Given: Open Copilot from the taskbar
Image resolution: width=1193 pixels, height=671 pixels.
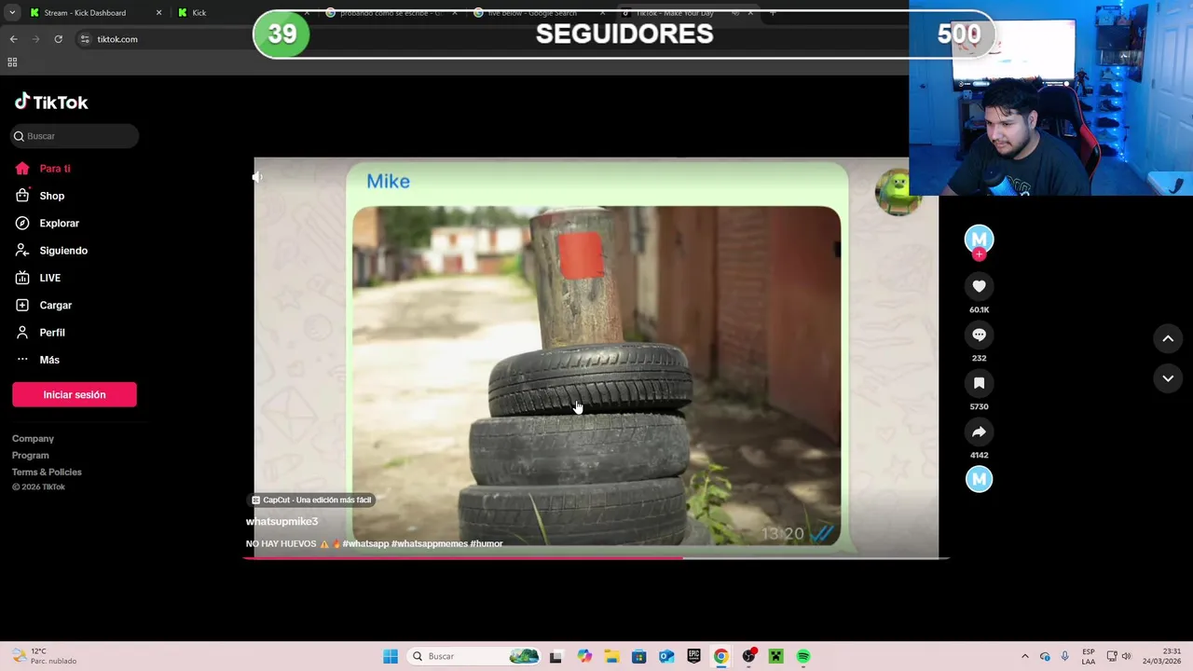Looking at the screenshot, I should click(x=583, y=656).
